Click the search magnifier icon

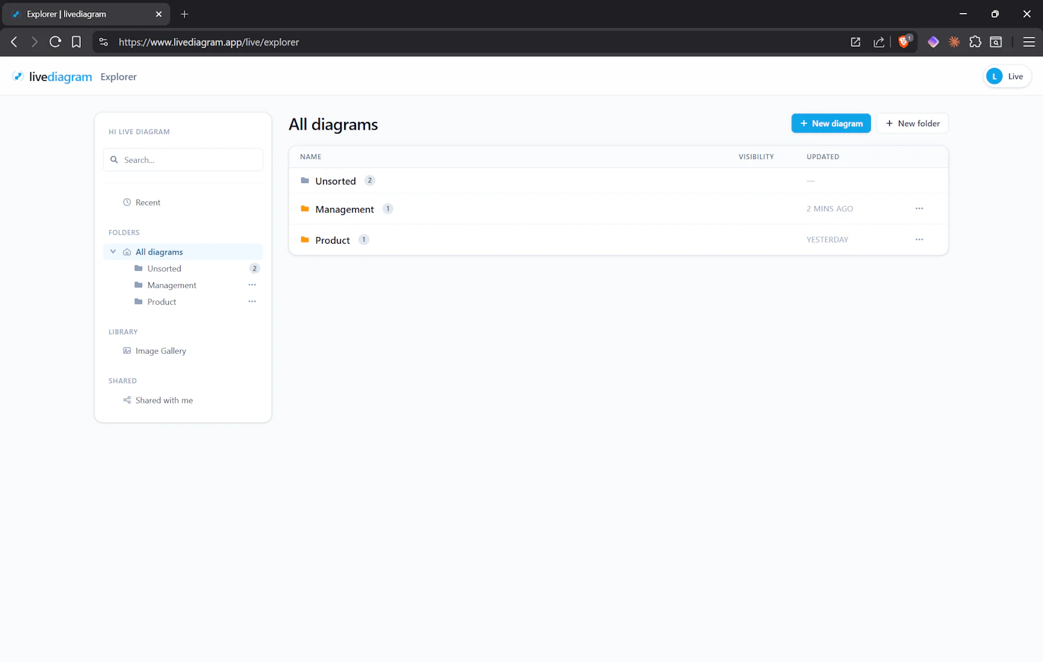coord(114,160)
